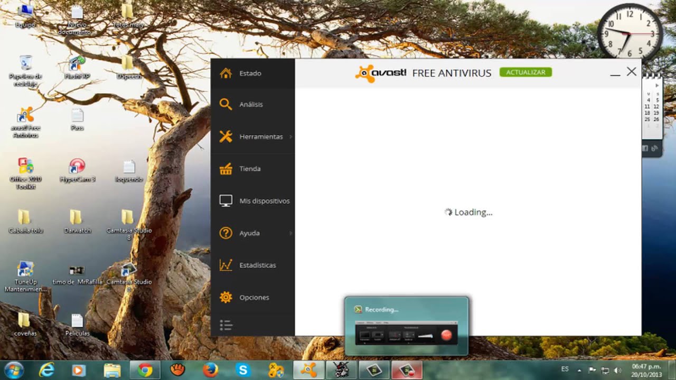Screen dimensions: 676x380
Task: Select the avast! Free Antivirus desktop shortcut
Action: tap(25, 122)
